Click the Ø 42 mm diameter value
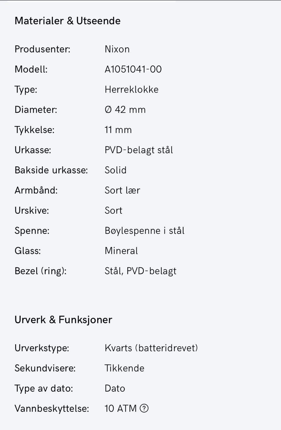281x430 pixels. [125, 110]
